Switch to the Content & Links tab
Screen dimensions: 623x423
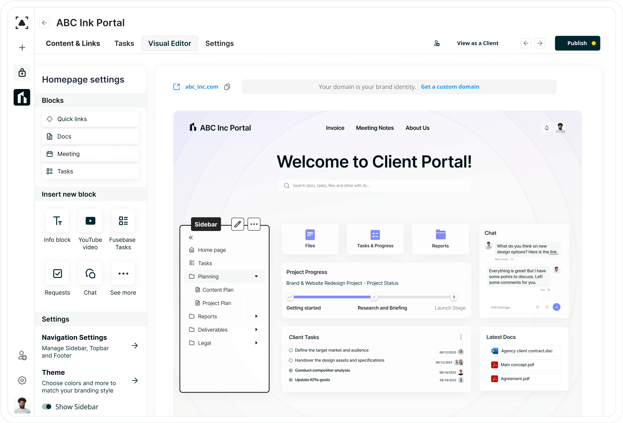(x=73, y=43)
